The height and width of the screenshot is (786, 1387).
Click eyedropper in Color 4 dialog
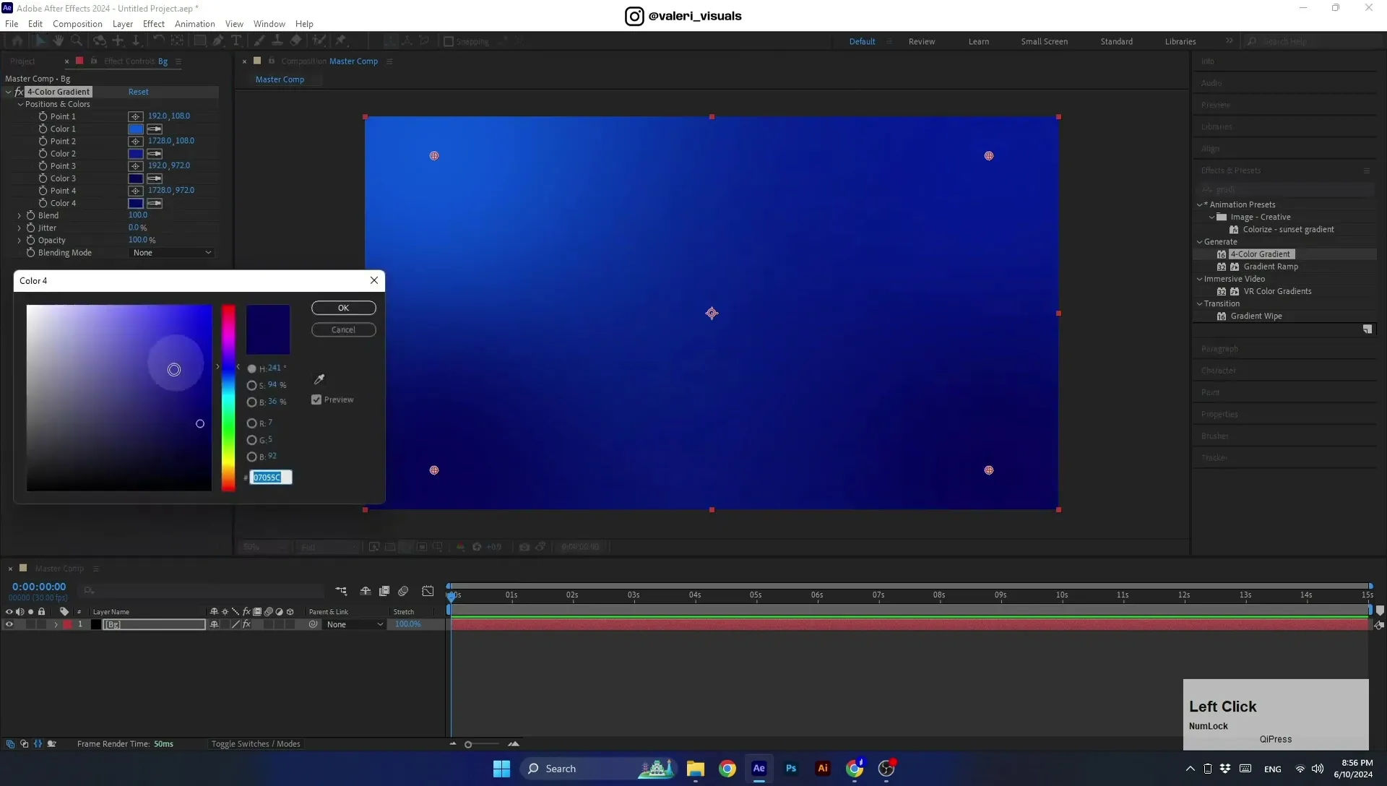click(319, 379)
